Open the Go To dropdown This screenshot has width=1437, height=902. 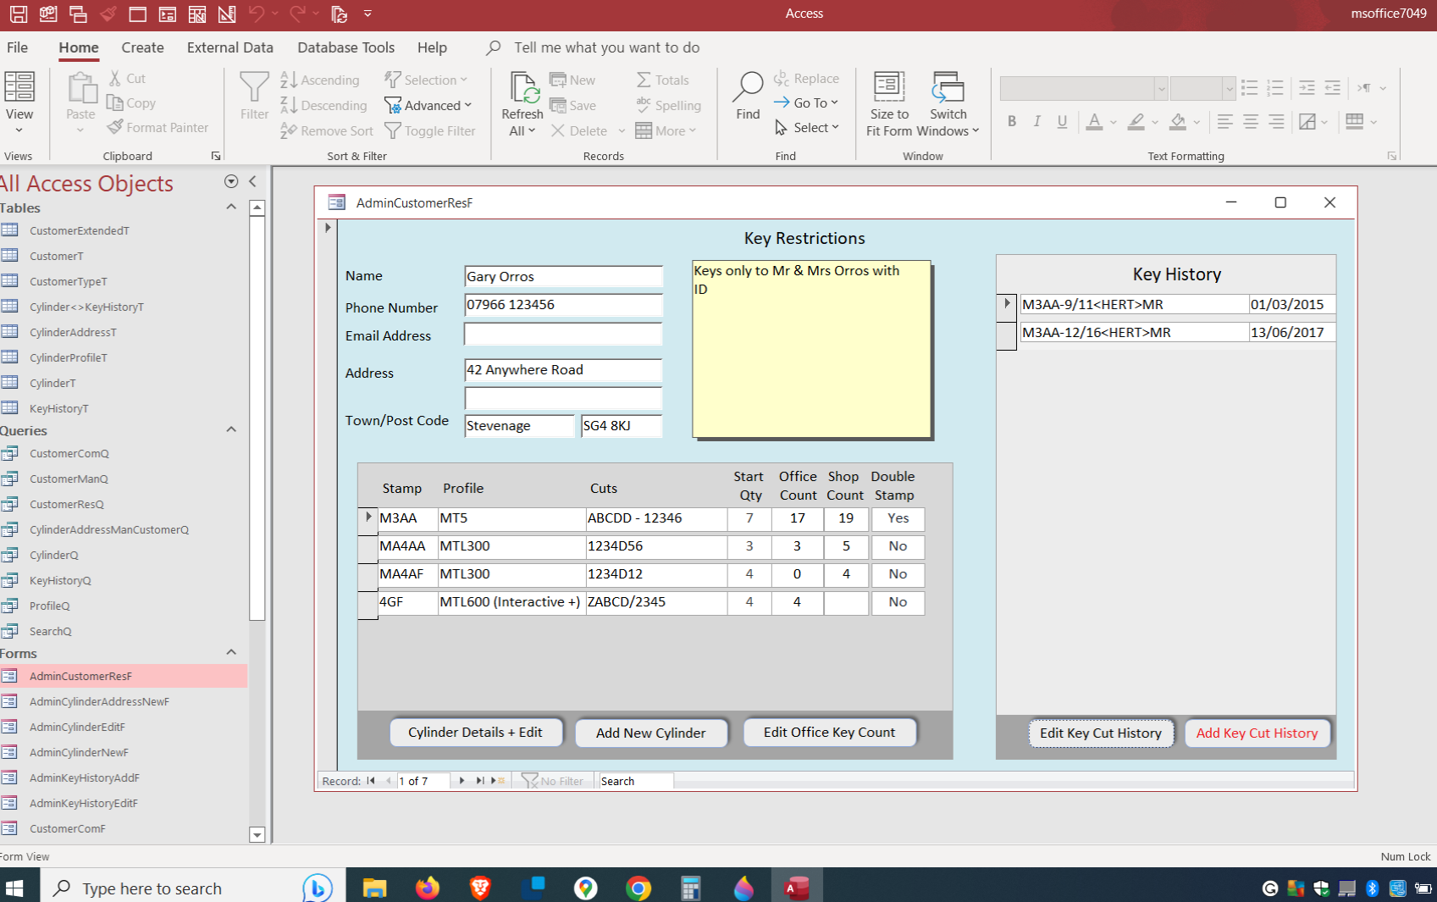point(806,102)
